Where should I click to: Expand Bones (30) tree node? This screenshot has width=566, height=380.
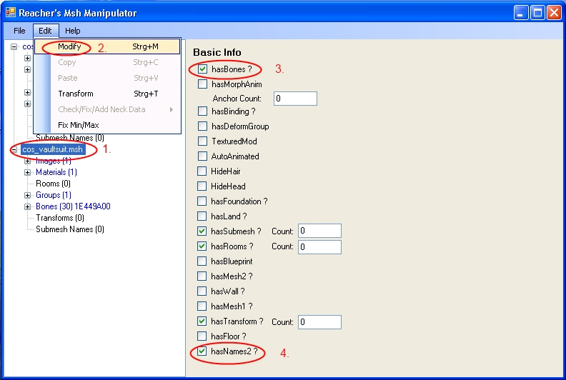[28, 206]
